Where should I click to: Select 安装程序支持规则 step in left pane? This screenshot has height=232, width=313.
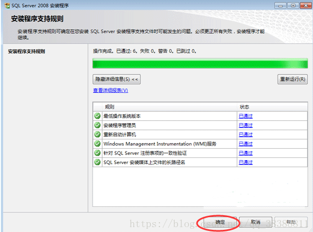26,51
